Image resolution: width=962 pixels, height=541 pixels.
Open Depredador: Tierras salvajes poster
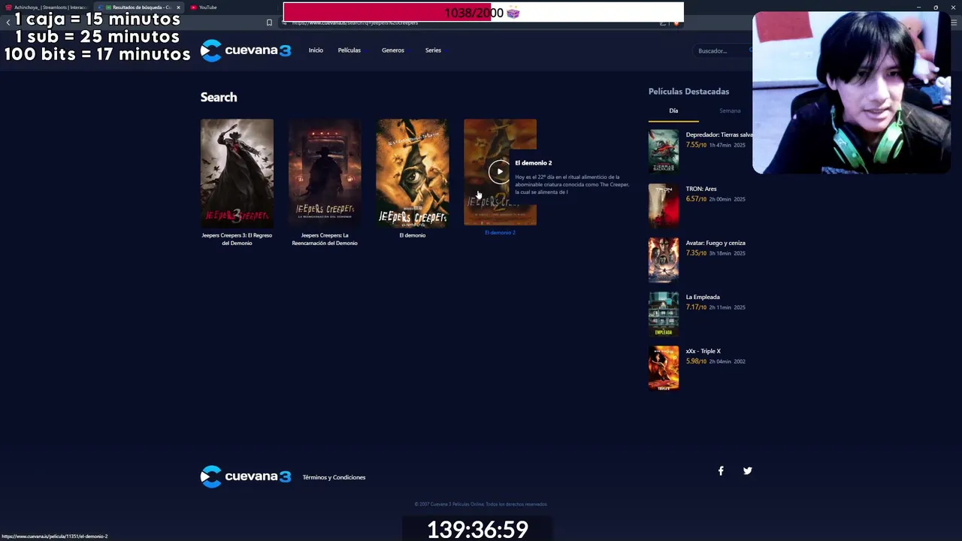664,151
